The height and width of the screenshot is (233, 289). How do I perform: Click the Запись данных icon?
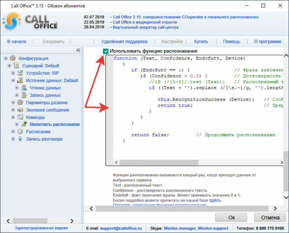[x=24, y=95]
